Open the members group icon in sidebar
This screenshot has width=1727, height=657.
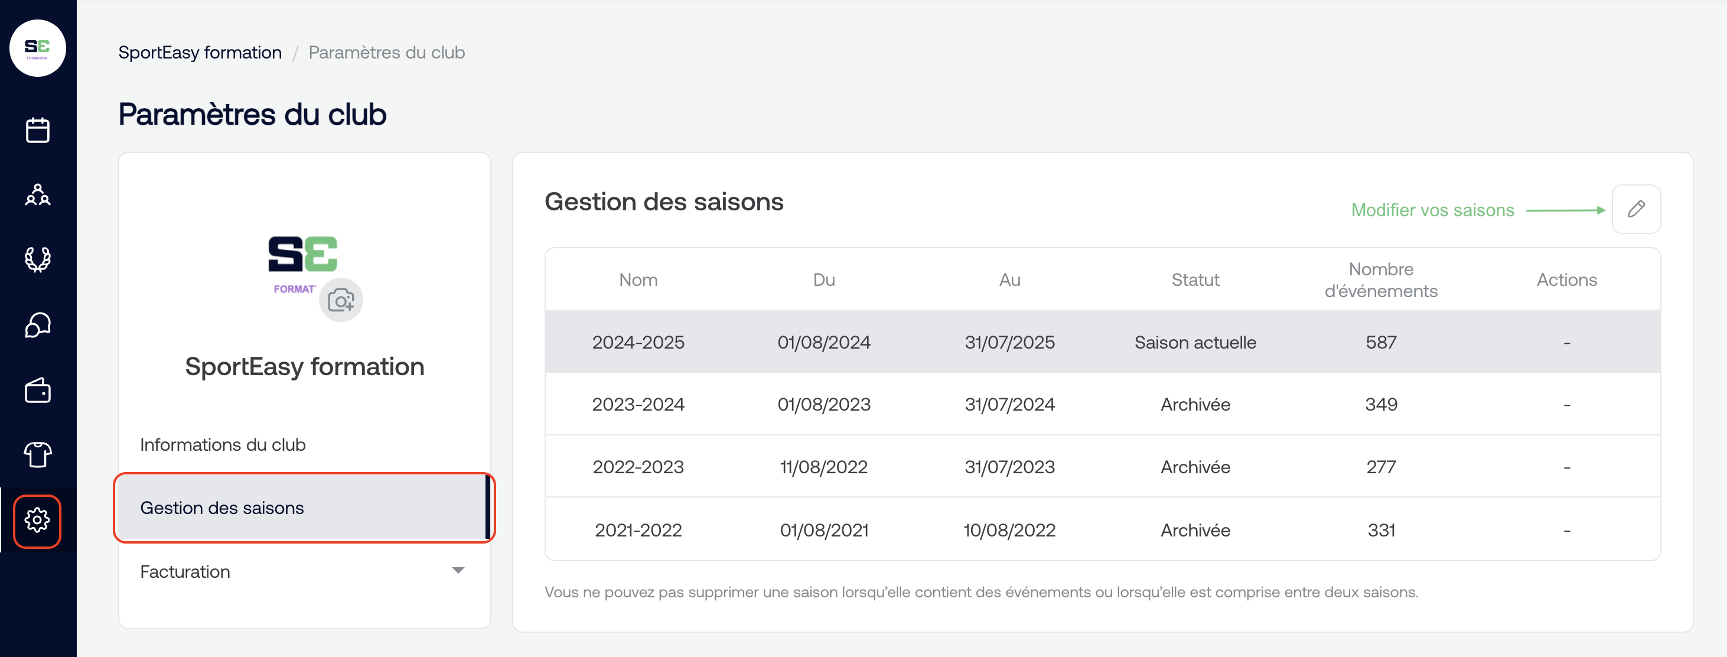pyautogui.click(x=38, y=195)
